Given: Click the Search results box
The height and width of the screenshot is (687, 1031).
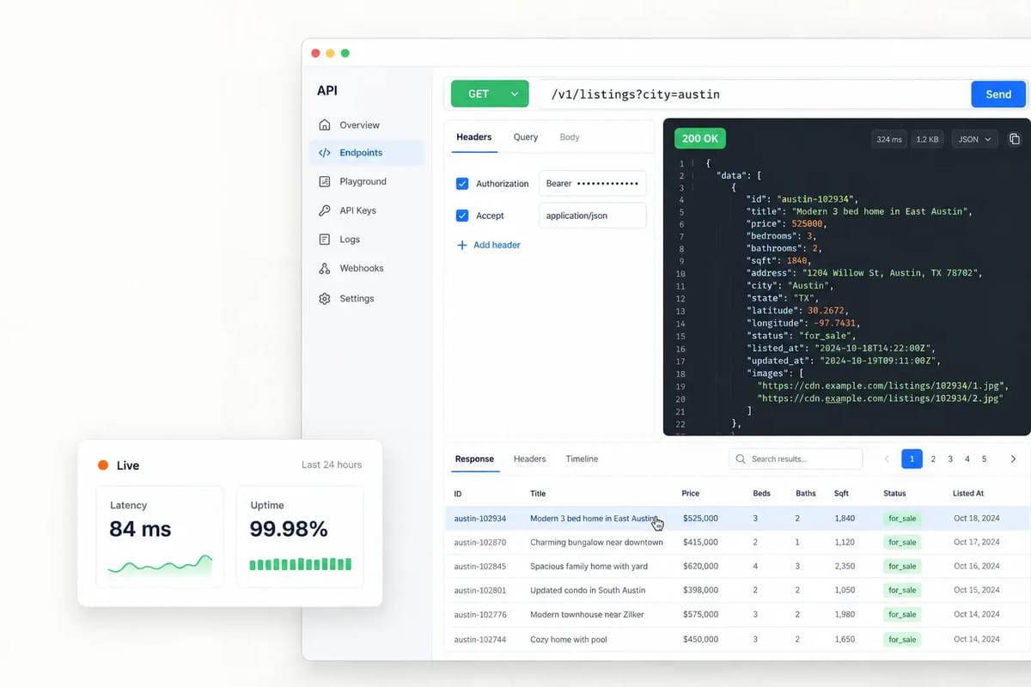Looking at the screenshot, I should tap(796, 459).
